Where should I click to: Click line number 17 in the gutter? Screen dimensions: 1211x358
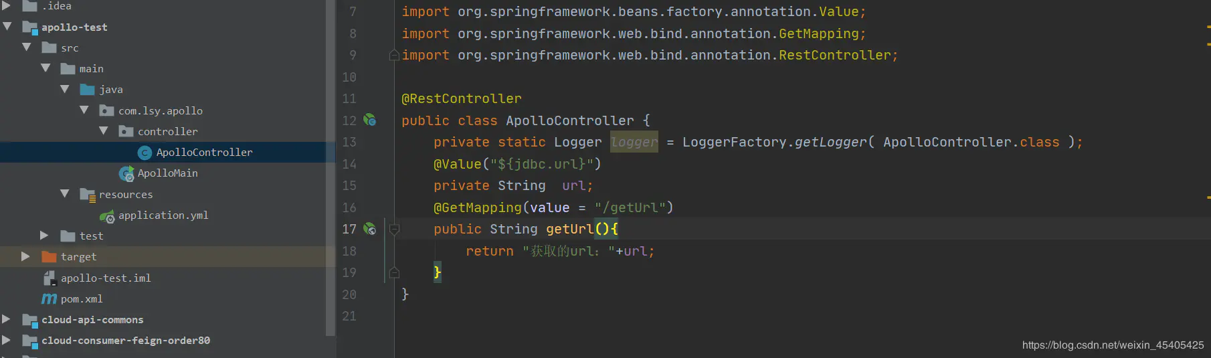pyautogui.click(x=349, y=230)
